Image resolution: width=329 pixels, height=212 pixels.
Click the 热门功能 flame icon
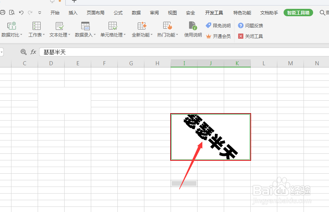167,26
